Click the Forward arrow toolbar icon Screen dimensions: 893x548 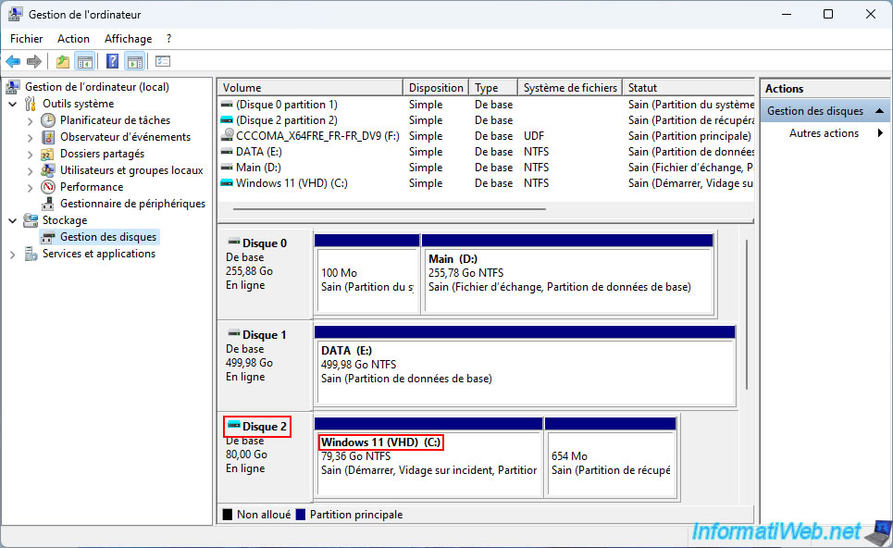pyautogui.click(x=34, y=61)
